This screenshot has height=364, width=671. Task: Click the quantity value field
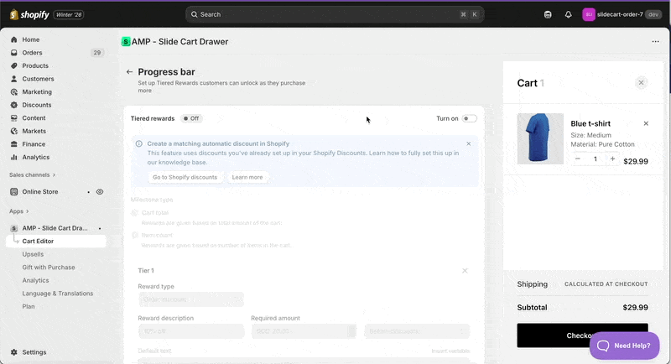click(596, 159)
